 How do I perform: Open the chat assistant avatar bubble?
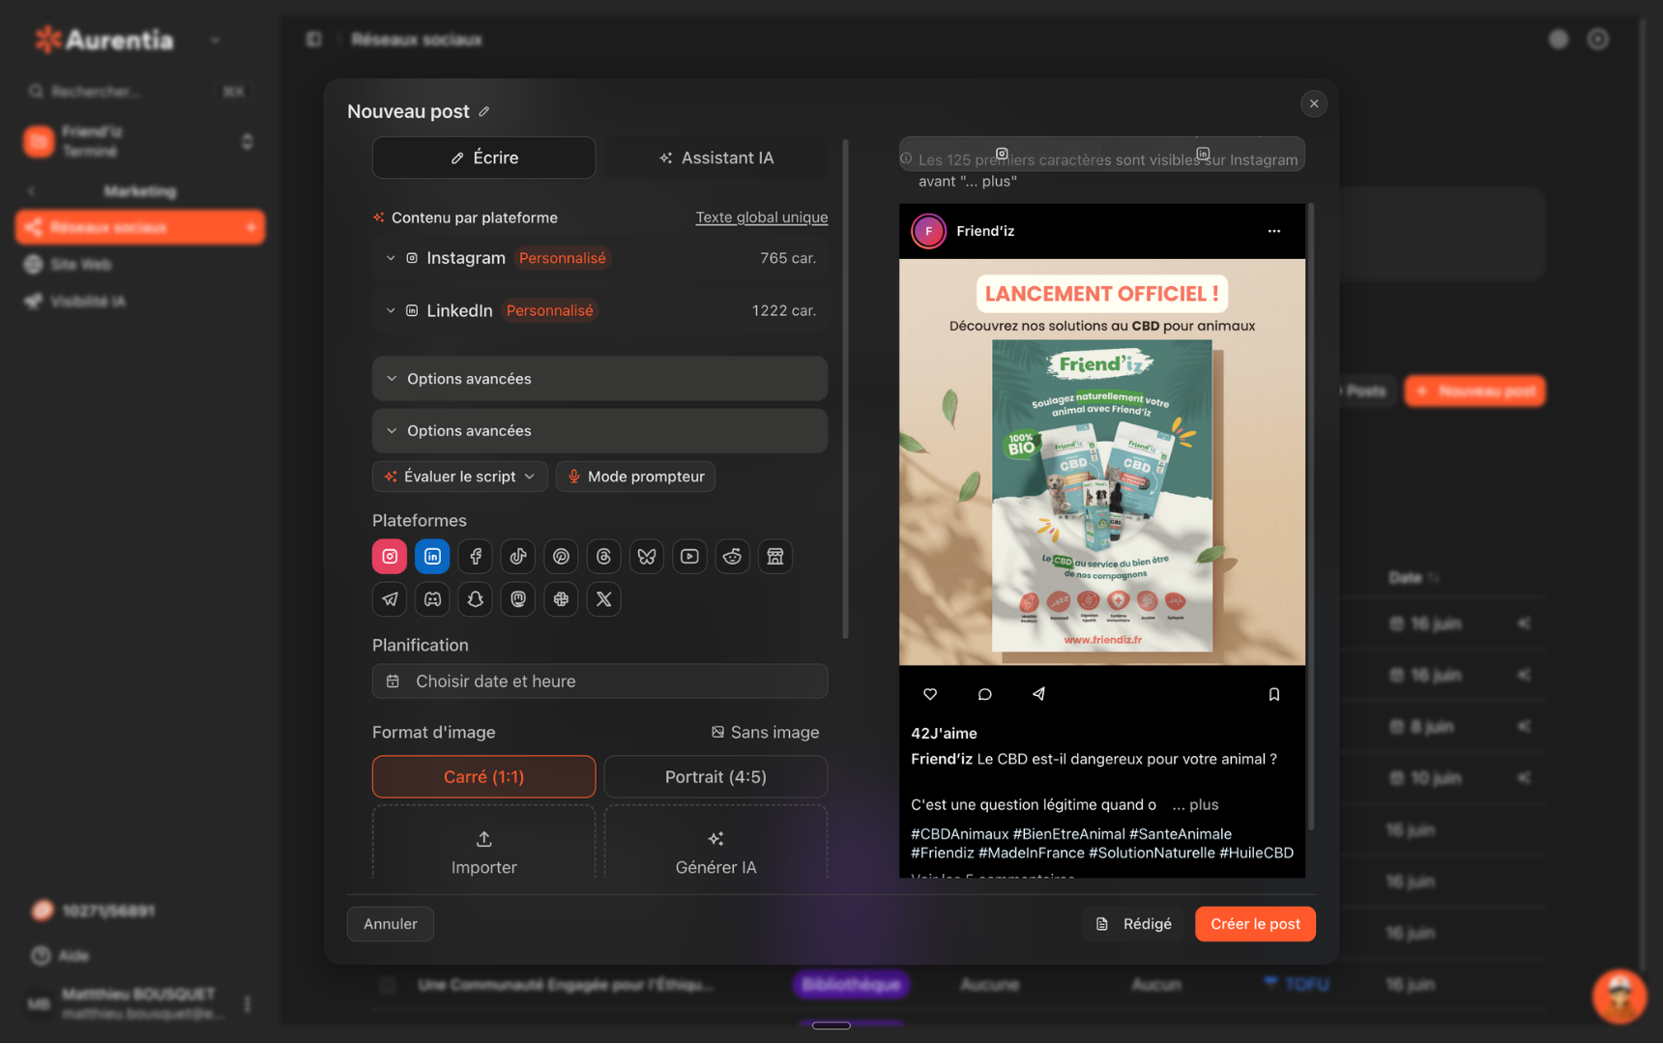(x=1619, y=996)
